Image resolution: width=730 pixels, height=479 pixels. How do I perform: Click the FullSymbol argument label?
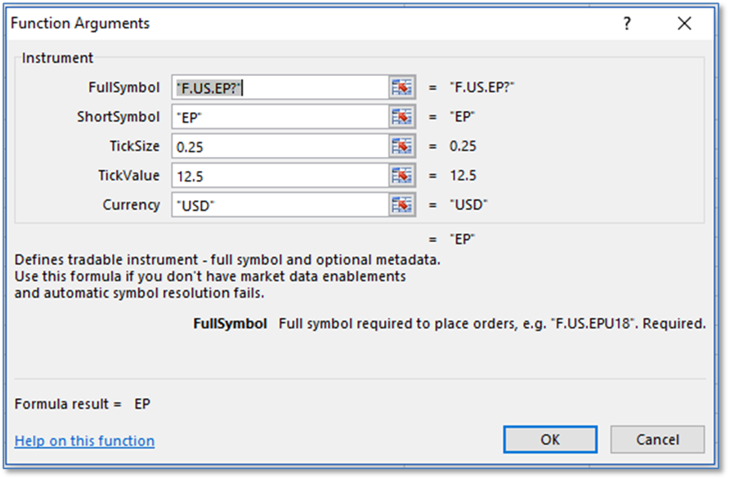tap(124, 87)
